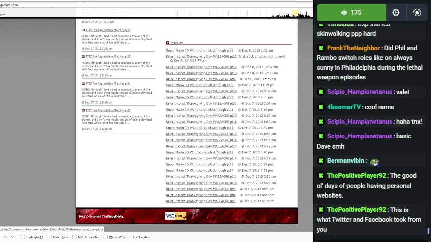Viewport: 431px width, 242px height.
Task: Open Killer Instinct Thanksgiving Day MASSACRE pt14
Action: 201,158
